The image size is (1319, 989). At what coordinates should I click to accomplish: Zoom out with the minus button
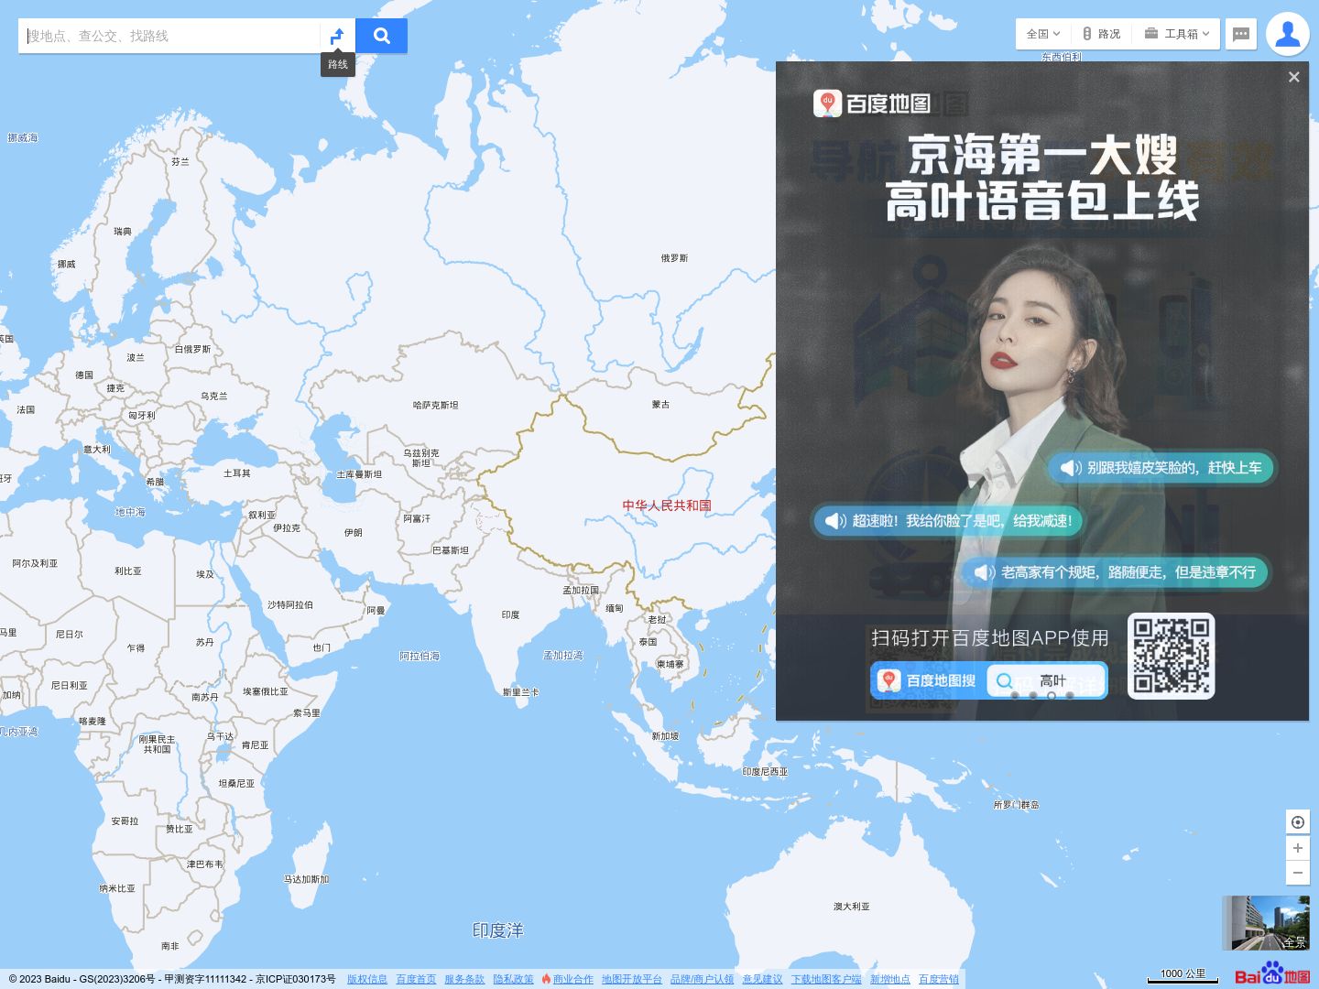1298,874
